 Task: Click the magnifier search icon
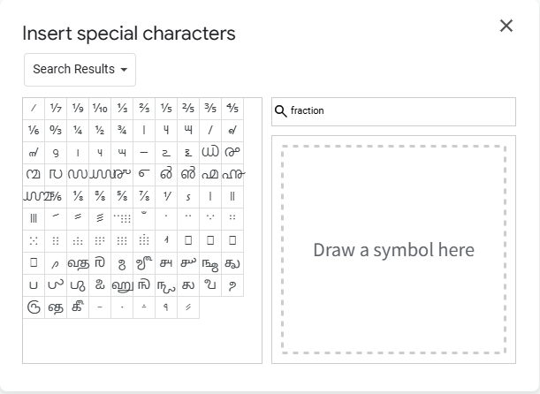coord(281,111)
